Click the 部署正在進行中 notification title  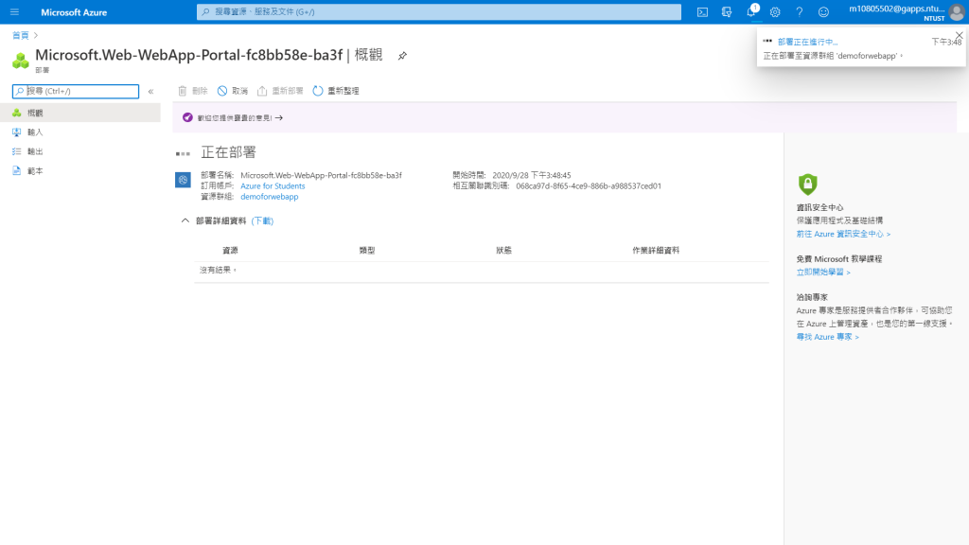pyautogui.click(x=808, y=42)
